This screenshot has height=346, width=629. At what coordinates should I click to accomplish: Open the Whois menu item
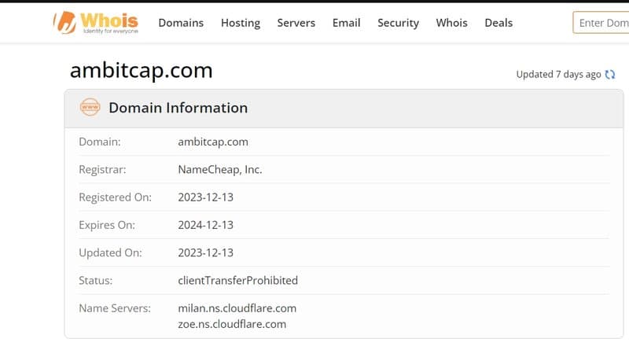coord(451,23)
